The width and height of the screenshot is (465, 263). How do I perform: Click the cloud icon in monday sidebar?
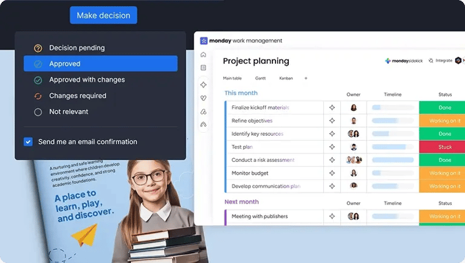tap(204, 124)
